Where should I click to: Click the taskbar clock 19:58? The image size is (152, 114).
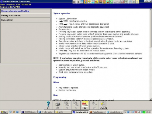click(148, 112)
